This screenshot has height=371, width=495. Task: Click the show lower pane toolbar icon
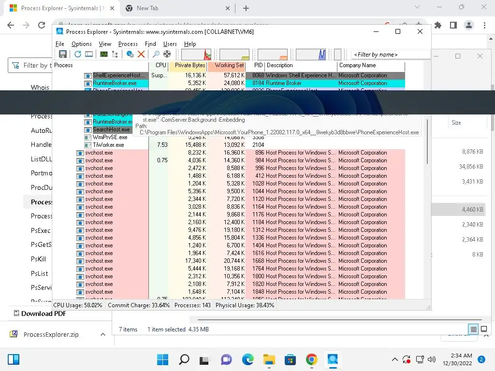[89, 54]
